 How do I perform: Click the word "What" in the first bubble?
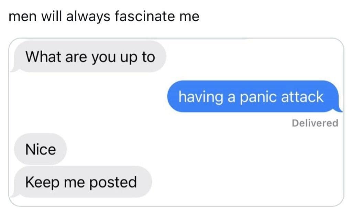[x=43, y=56]
